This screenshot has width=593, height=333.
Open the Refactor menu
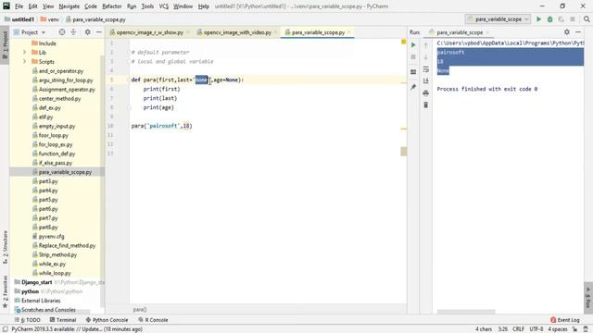tap(112, 6)
